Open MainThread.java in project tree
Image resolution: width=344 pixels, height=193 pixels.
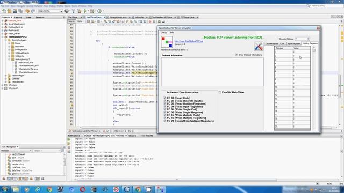click(26, 63)
